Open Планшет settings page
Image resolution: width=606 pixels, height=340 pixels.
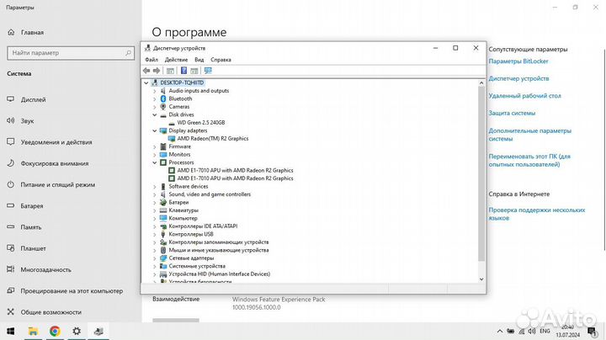coord(33,248)
